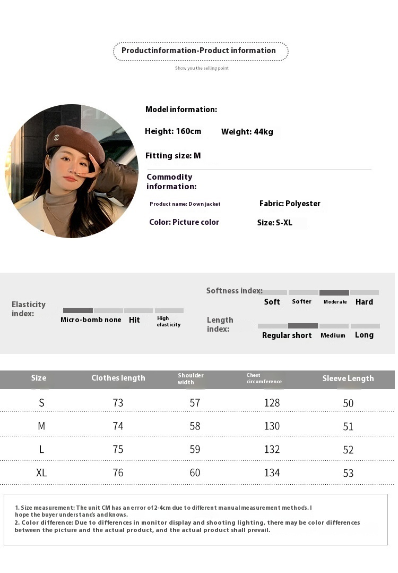This screenshot has height=573, width=398.
Task: Click the circular model photo
Action: pos(72,171)
